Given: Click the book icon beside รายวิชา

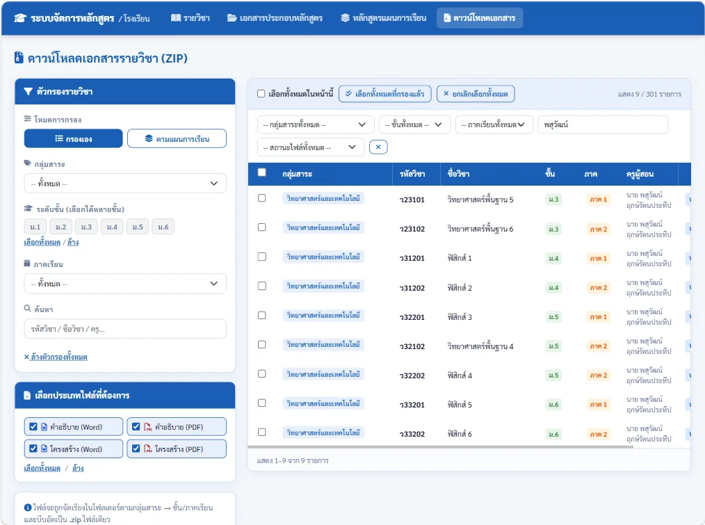Looking at the screenshot, I should coord(176,18).
